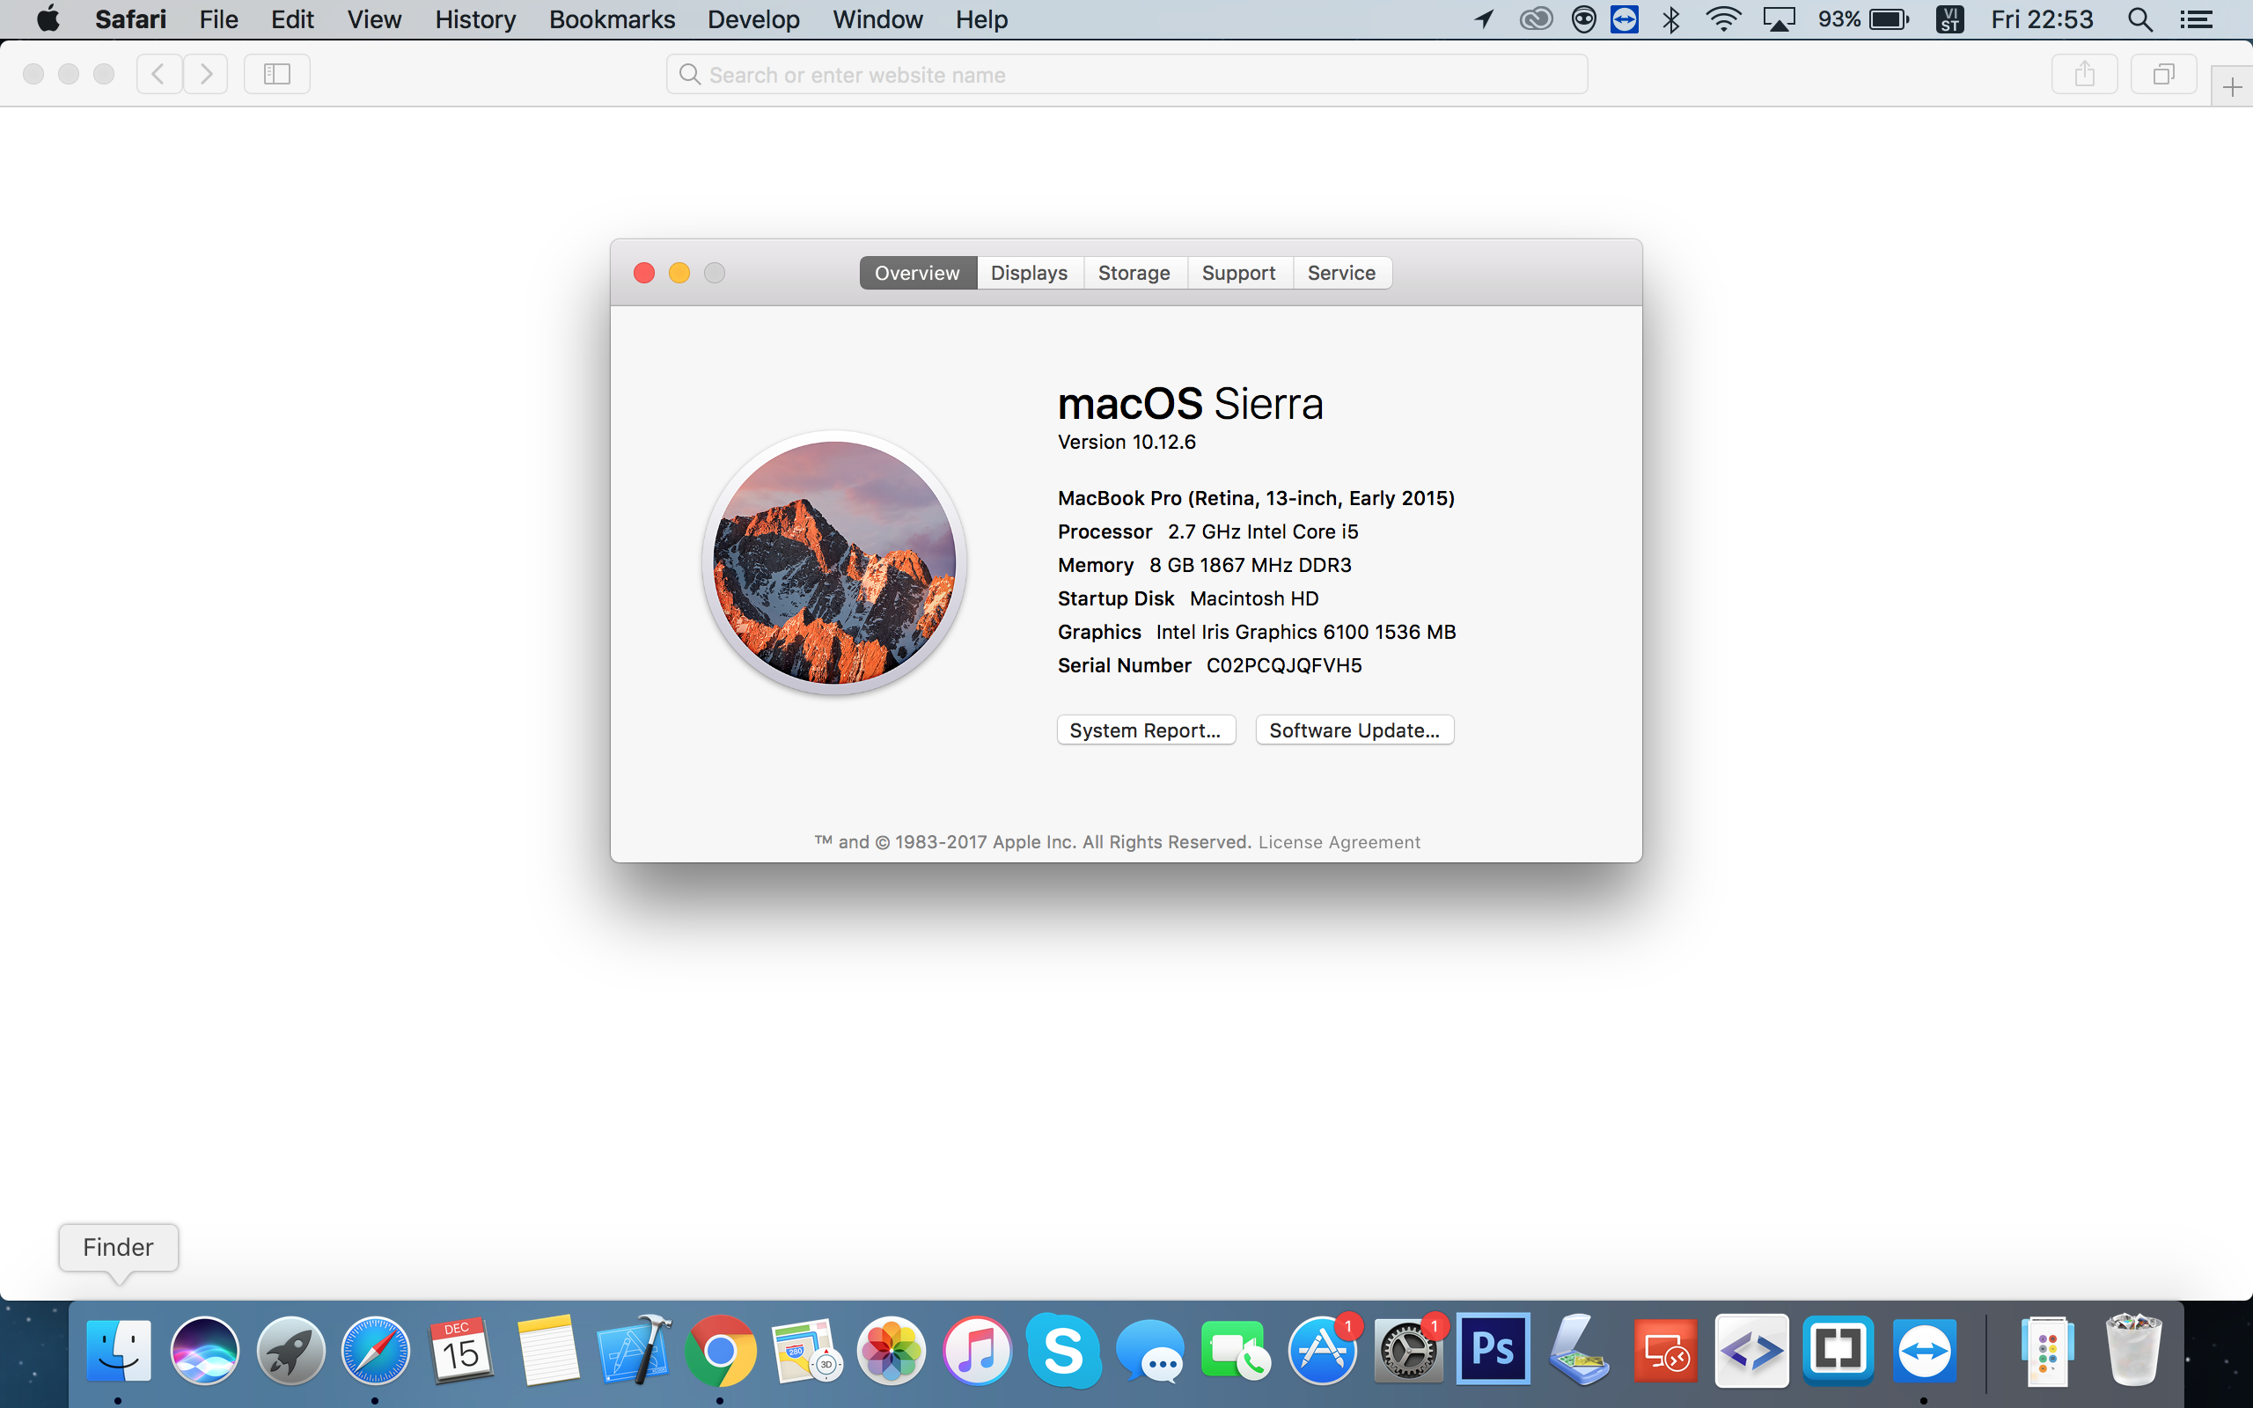This screenshot has height=1408, width=2253.
Task: Click the Safari address search field
Action: tap(1126, 75)
